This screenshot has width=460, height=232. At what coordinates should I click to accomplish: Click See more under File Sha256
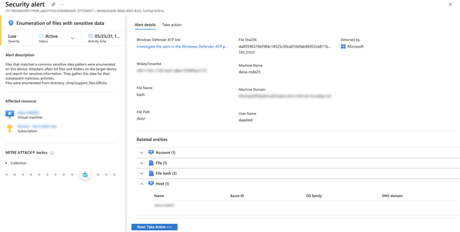click(x=247, y=52)
